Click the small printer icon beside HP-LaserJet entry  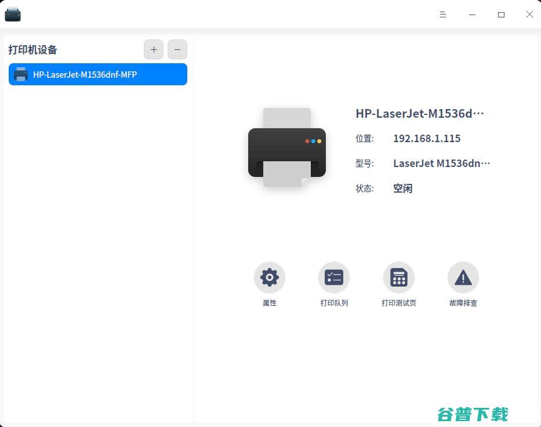(x=21, y=74)
